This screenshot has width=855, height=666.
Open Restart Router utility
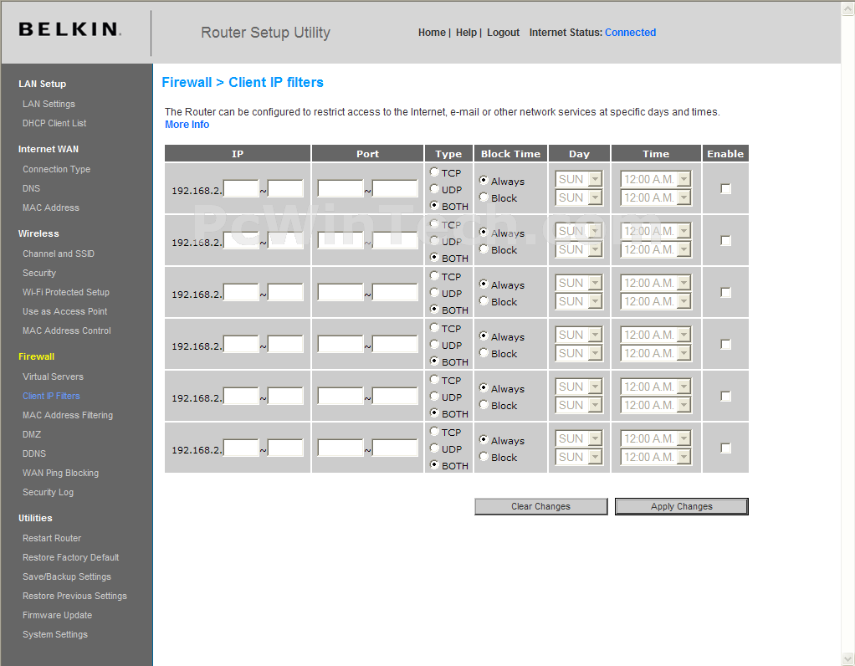pos(52,538)
